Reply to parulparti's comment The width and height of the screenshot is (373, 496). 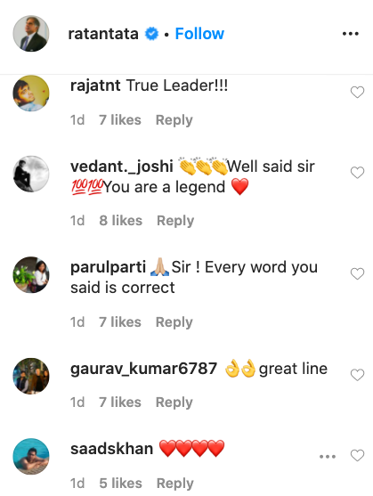tap(174, 322)
